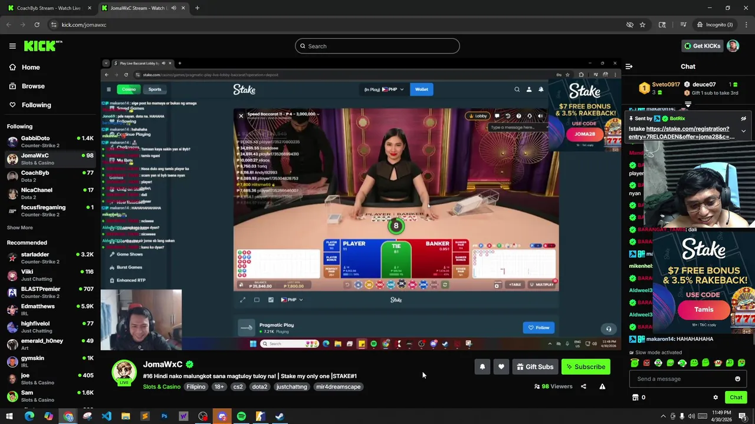Open starladder recommended channel
The width and height of the screenshot is (755, 424).
point(50,257)
